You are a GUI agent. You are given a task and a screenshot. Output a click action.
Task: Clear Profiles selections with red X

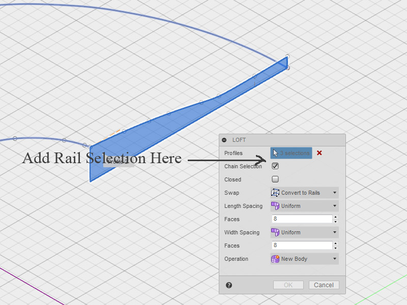pyautogui.click(x=319, y=153)
